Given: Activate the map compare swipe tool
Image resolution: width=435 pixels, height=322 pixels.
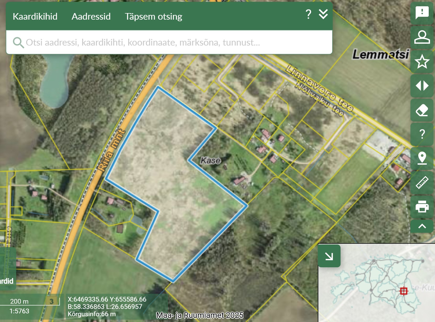Looking at the screenshot, I should tap(422, 86).
